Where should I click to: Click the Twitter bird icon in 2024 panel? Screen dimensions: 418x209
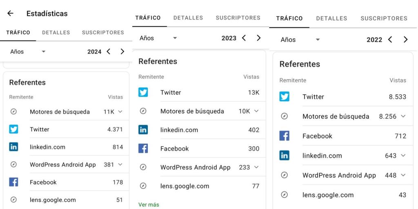13,129
